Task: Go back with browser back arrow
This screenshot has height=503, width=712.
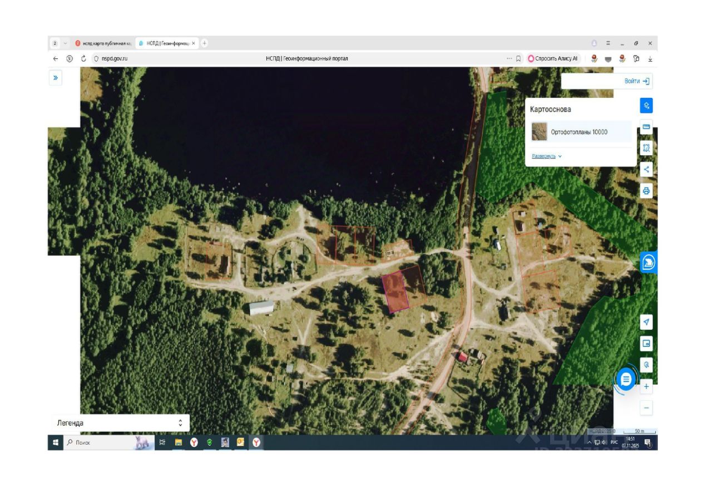Action: [x=55, y=58]
